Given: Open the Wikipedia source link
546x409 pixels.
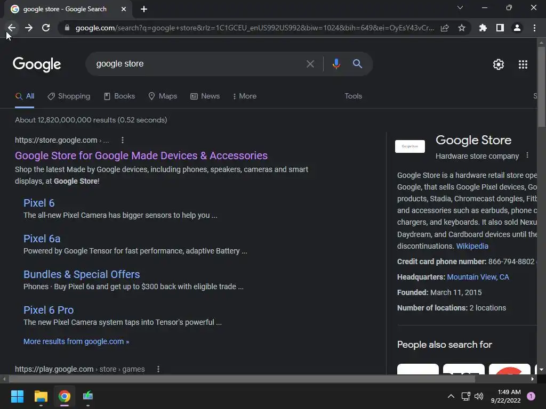Looking at the screenshot, I should point(472,246).
